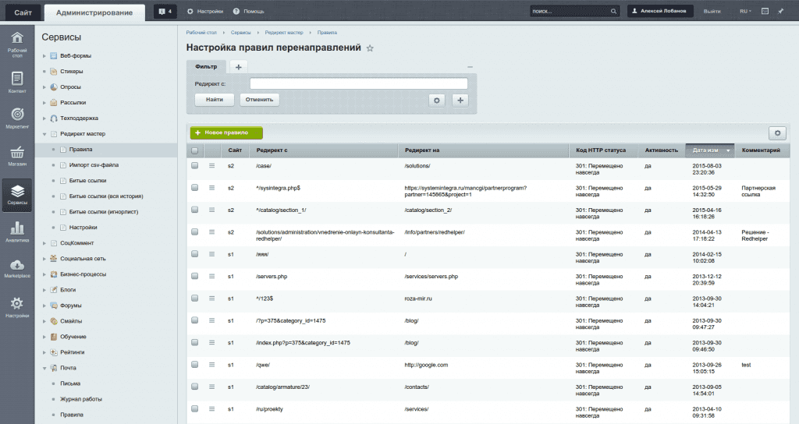Collapse the Редирект мастер tree node

(x=44, y=134)
